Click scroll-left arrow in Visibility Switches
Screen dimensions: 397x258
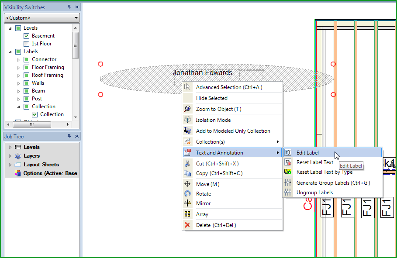coord(8,124)
